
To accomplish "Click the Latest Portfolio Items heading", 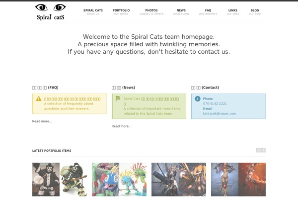I will [52, 151].
